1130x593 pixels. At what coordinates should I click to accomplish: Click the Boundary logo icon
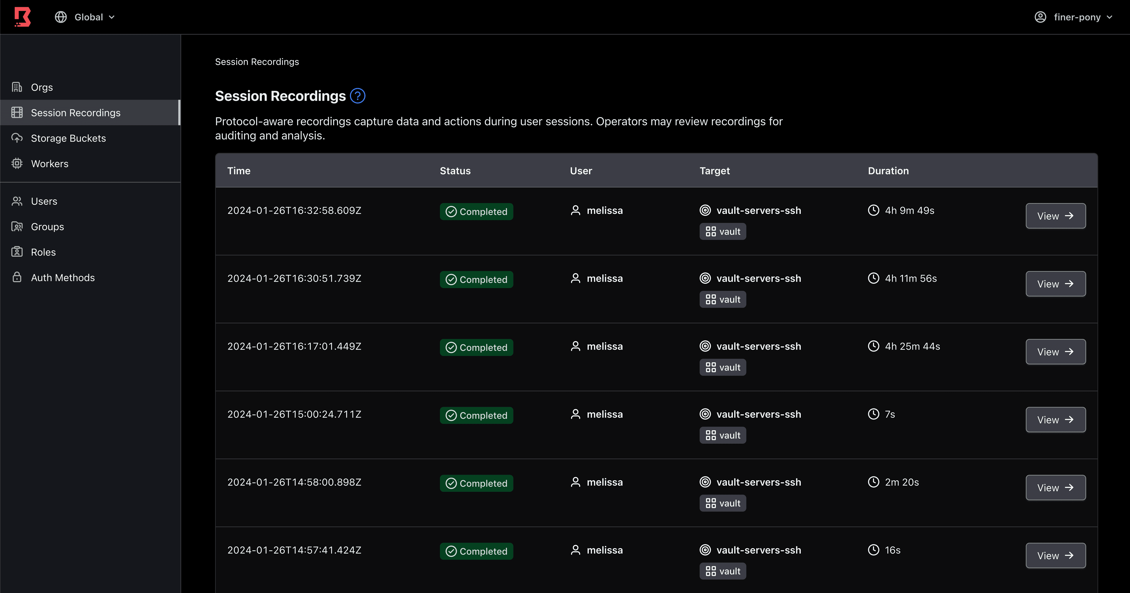(22, 17)
